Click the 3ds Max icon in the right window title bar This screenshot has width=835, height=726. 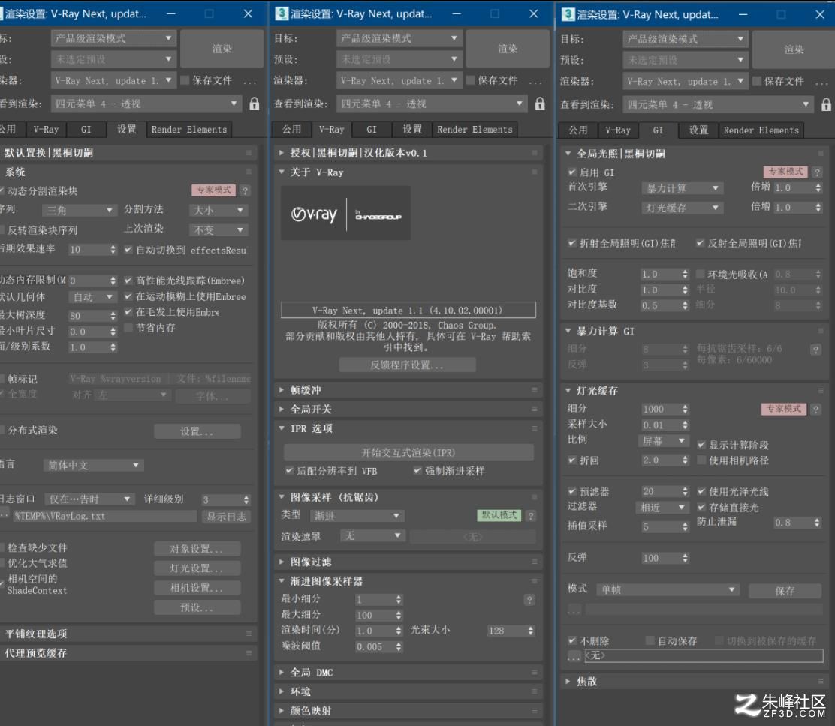(x=568, y=14)
